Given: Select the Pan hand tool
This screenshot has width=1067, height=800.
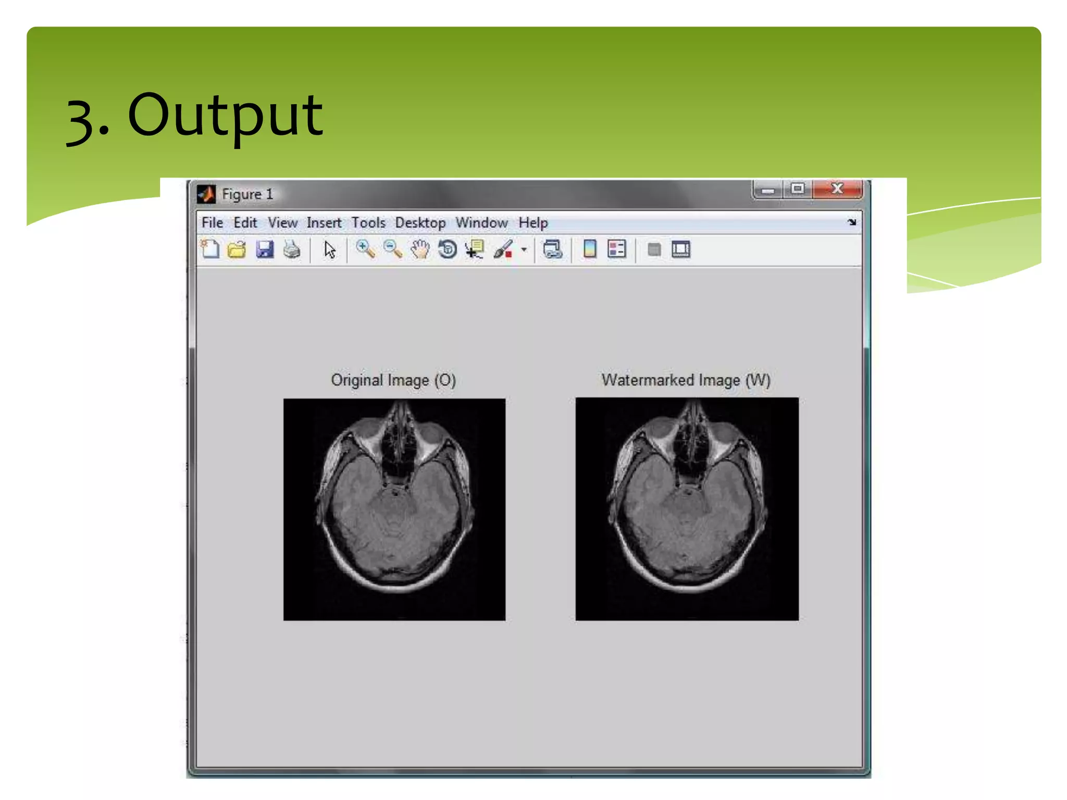Looking at the screenshot, I should point(420,249).
